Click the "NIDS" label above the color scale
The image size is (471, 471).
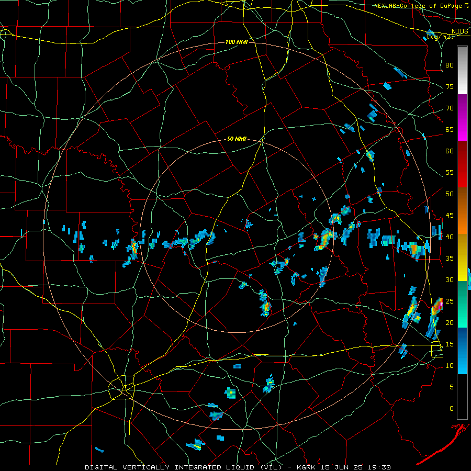[x=460, y=31]
